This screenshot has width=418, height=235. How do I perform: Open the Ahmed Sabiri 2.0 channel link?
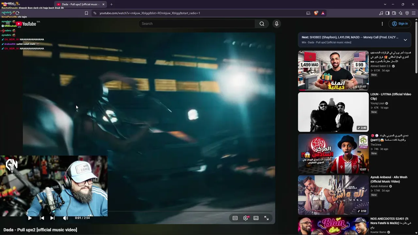coord(380,66)
